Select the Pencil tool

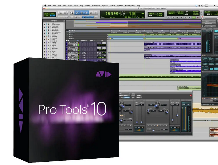[x=96, y=13]
